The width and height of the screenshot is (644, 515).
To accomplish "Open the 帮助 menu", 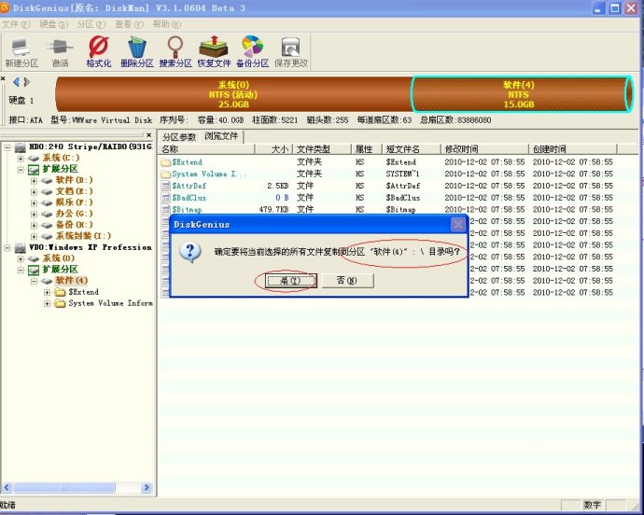I will tap(167, 24).
